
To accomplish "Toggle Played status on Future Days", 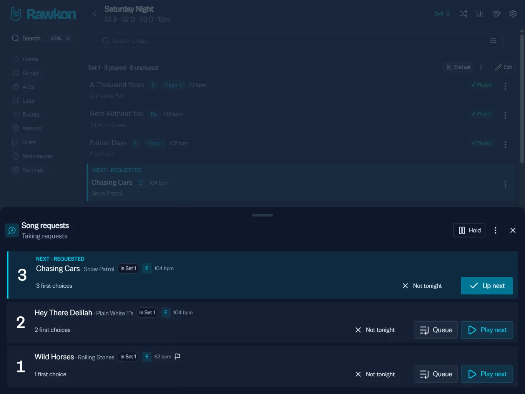I will (481, 143).
